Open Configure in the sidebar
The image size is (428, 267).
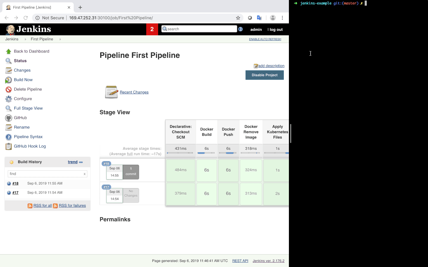pos(23,99)
